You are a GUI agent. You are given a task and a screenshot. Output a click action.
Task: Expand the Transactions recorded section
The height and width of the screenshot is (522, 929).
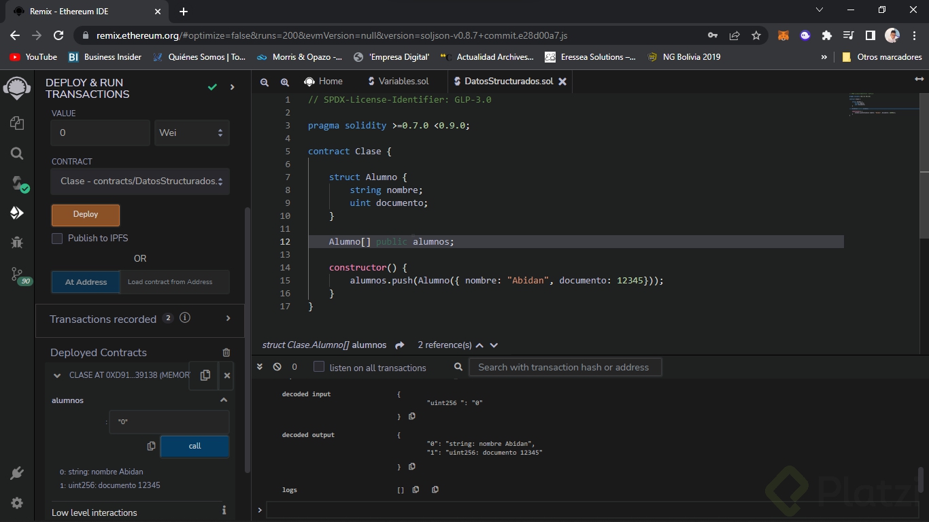pos(228,318)
